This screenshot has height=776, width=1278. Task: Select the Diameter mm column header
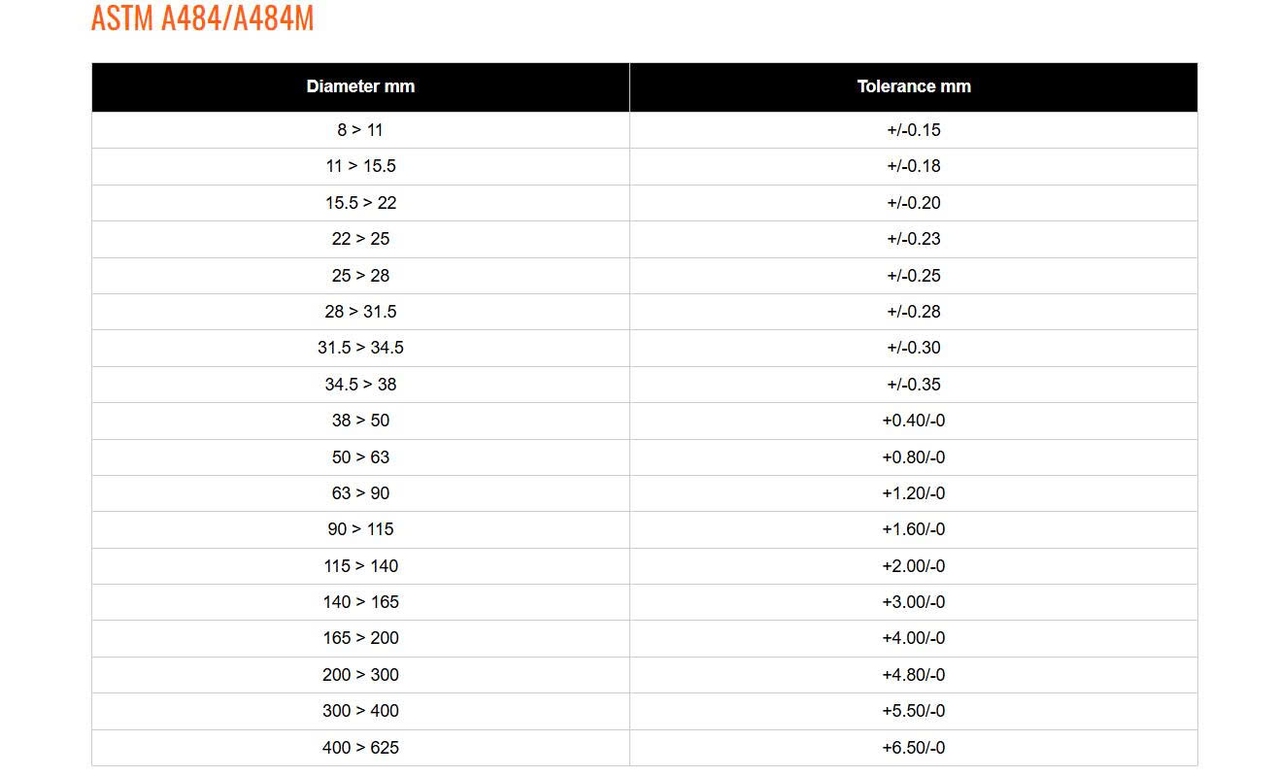[x=360, y=86]
